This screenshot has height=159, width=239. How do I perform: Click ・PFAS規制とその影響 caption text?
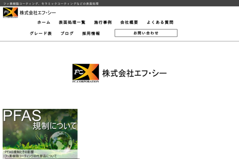pyautogui.click(x=19, y=152)
